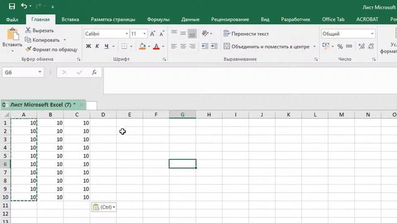Toggle underline (Ч) formatting
The image size is (397, 223).
107,46
